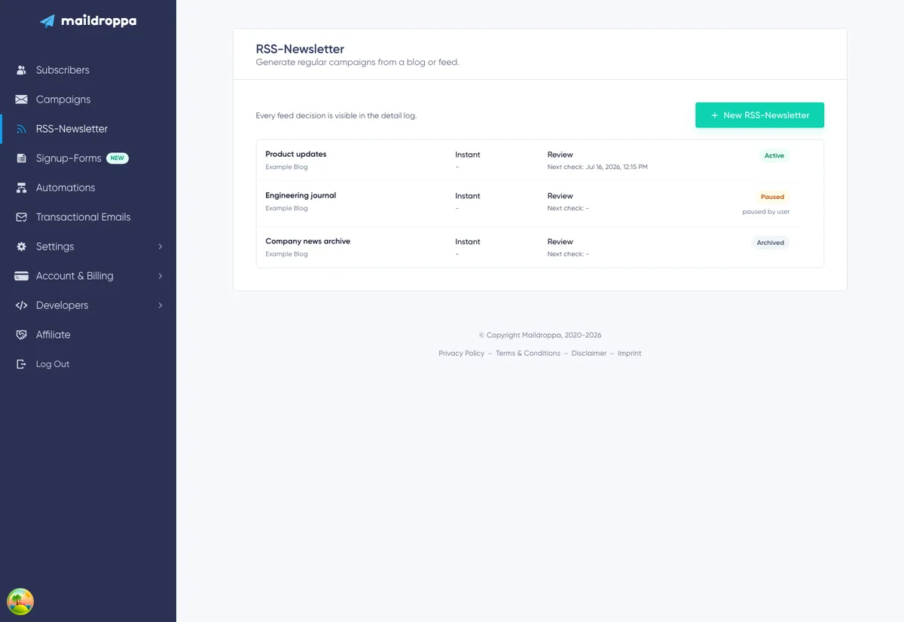The image size is (904, 622).
Task: Click the Archived status badge
Action: [771, 243]
